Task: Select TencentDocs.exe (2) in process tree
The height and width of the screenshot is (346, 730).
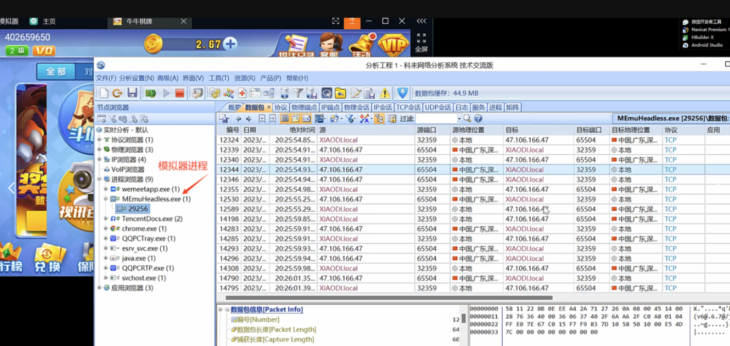Action: point(152,218)
